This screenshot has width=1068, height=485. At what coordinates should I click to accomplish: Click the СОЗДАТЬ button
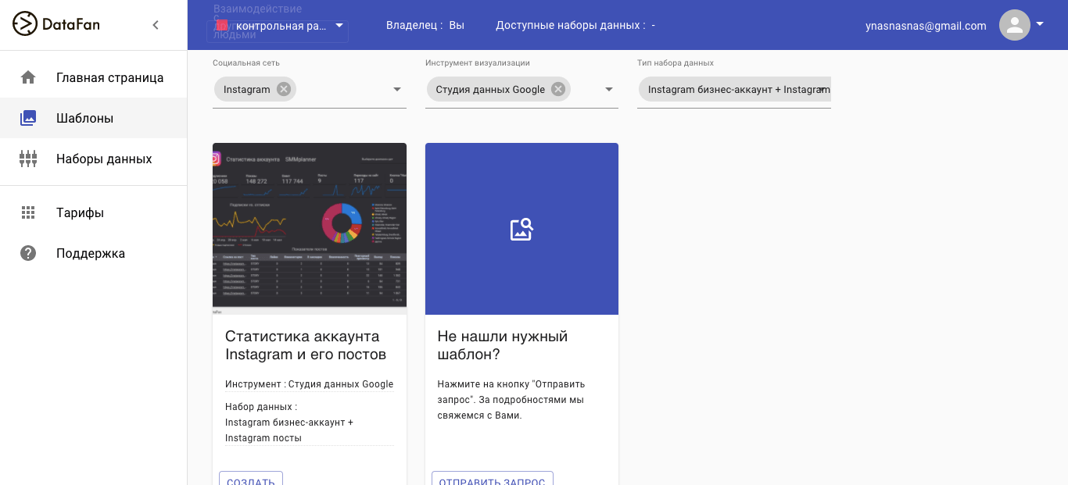(x=251, y=479)
